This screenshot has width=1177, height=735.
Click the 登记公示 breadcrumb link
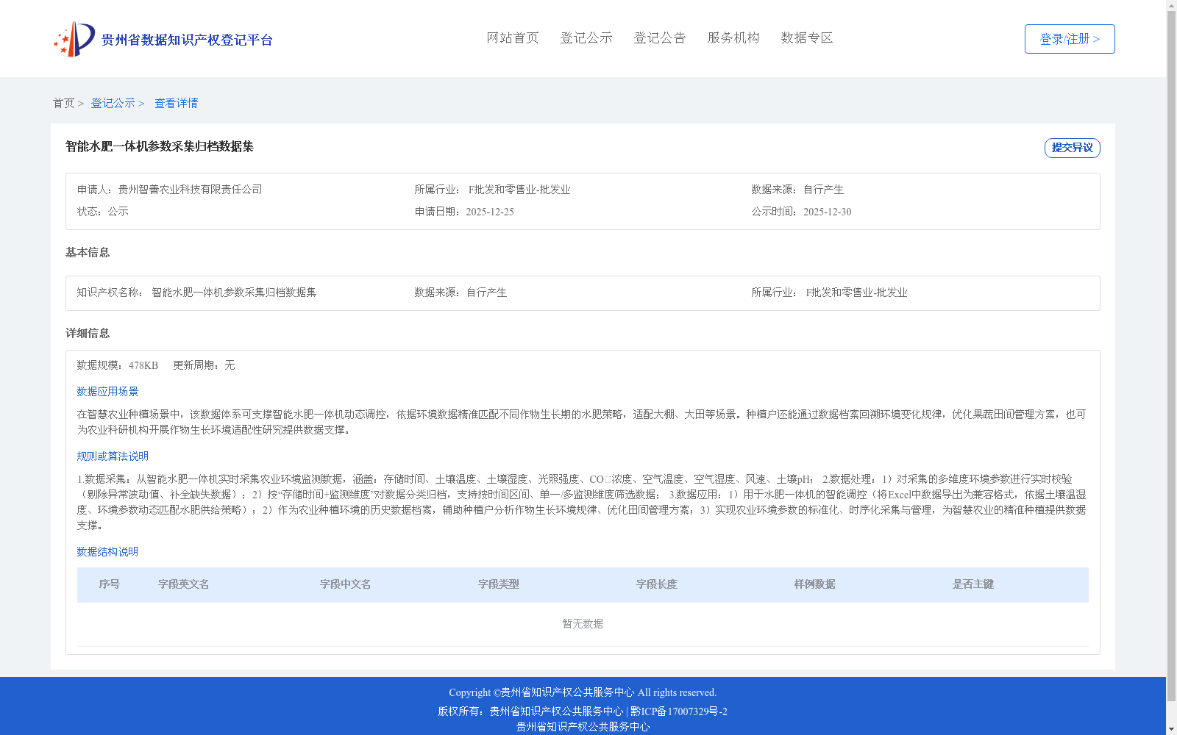pyautogui.click(x=113, y=103)
